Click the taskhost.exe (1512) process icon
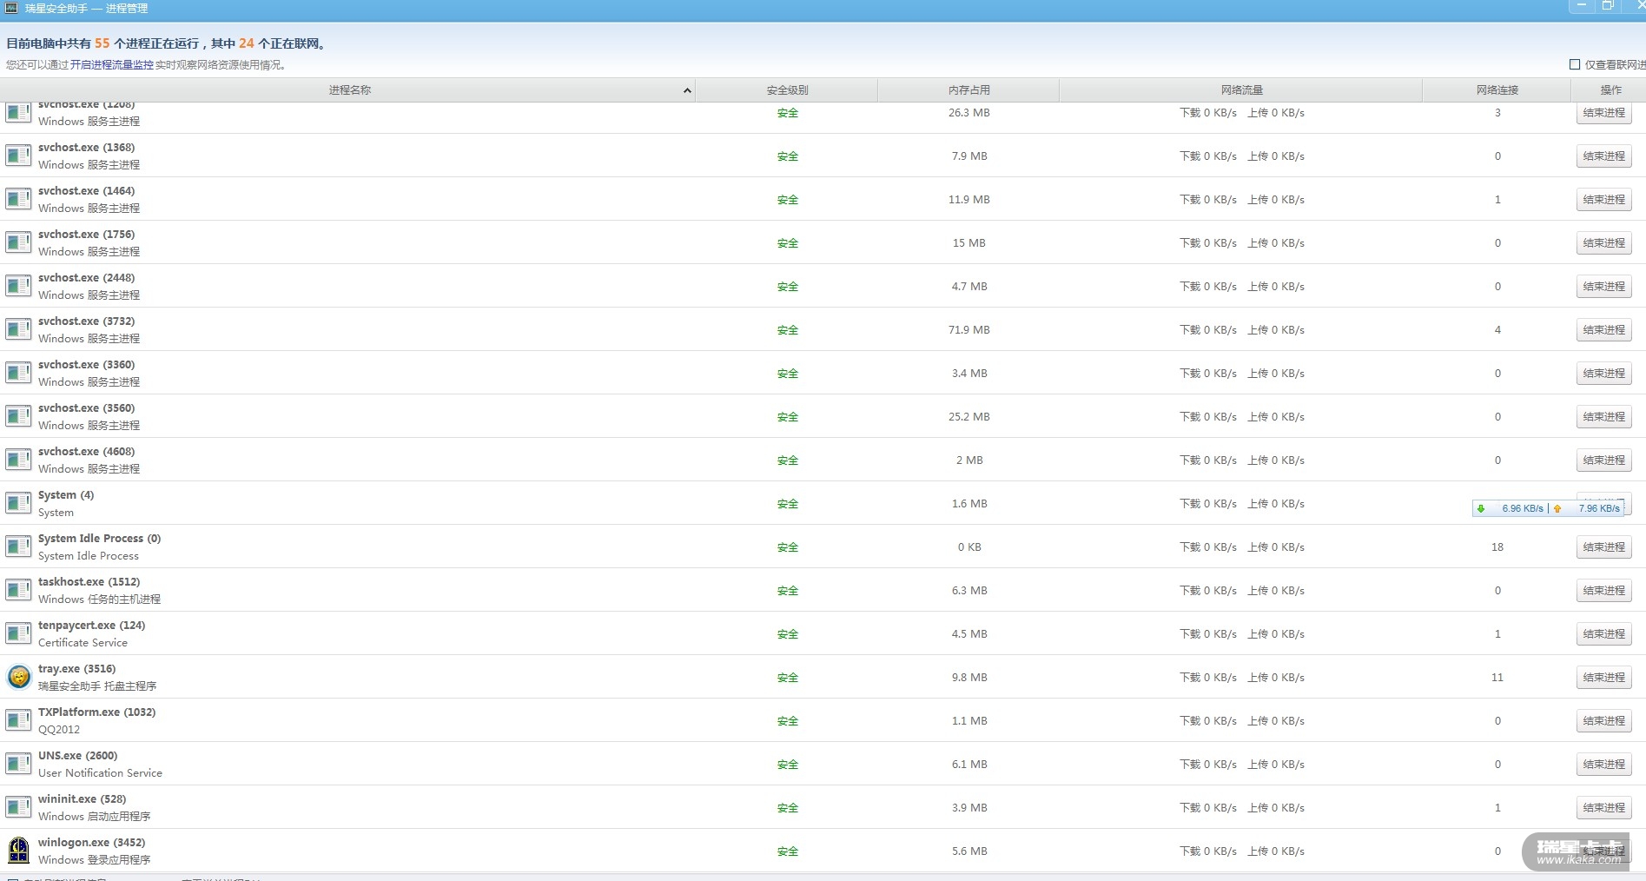Viewport: 1646px width, 881px height. coord(18,590)
